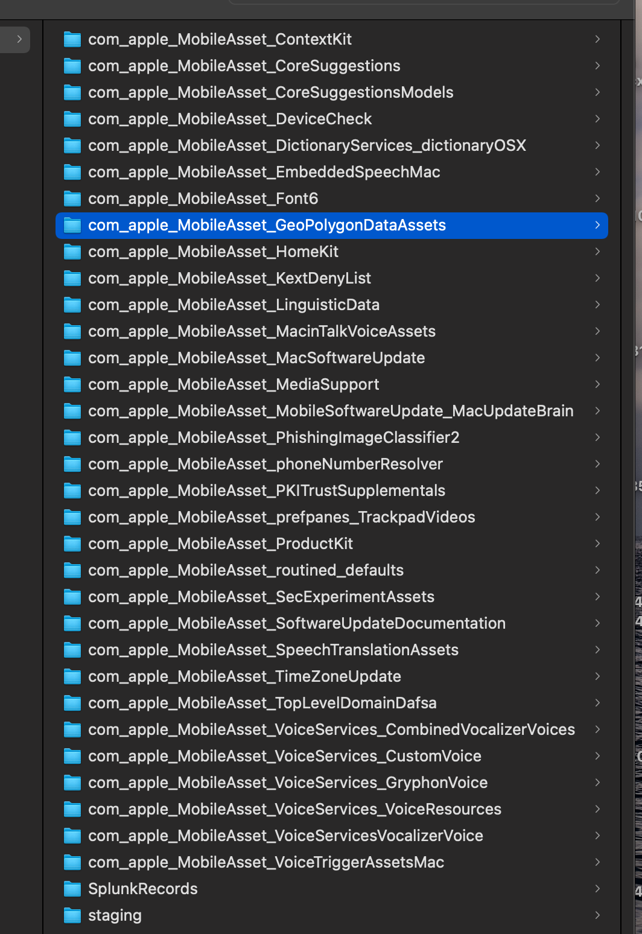Image resolution: width=642 pixels, height=934 pixels.
Task: Expand the staging row chevron
Action: tap(597, 915)
